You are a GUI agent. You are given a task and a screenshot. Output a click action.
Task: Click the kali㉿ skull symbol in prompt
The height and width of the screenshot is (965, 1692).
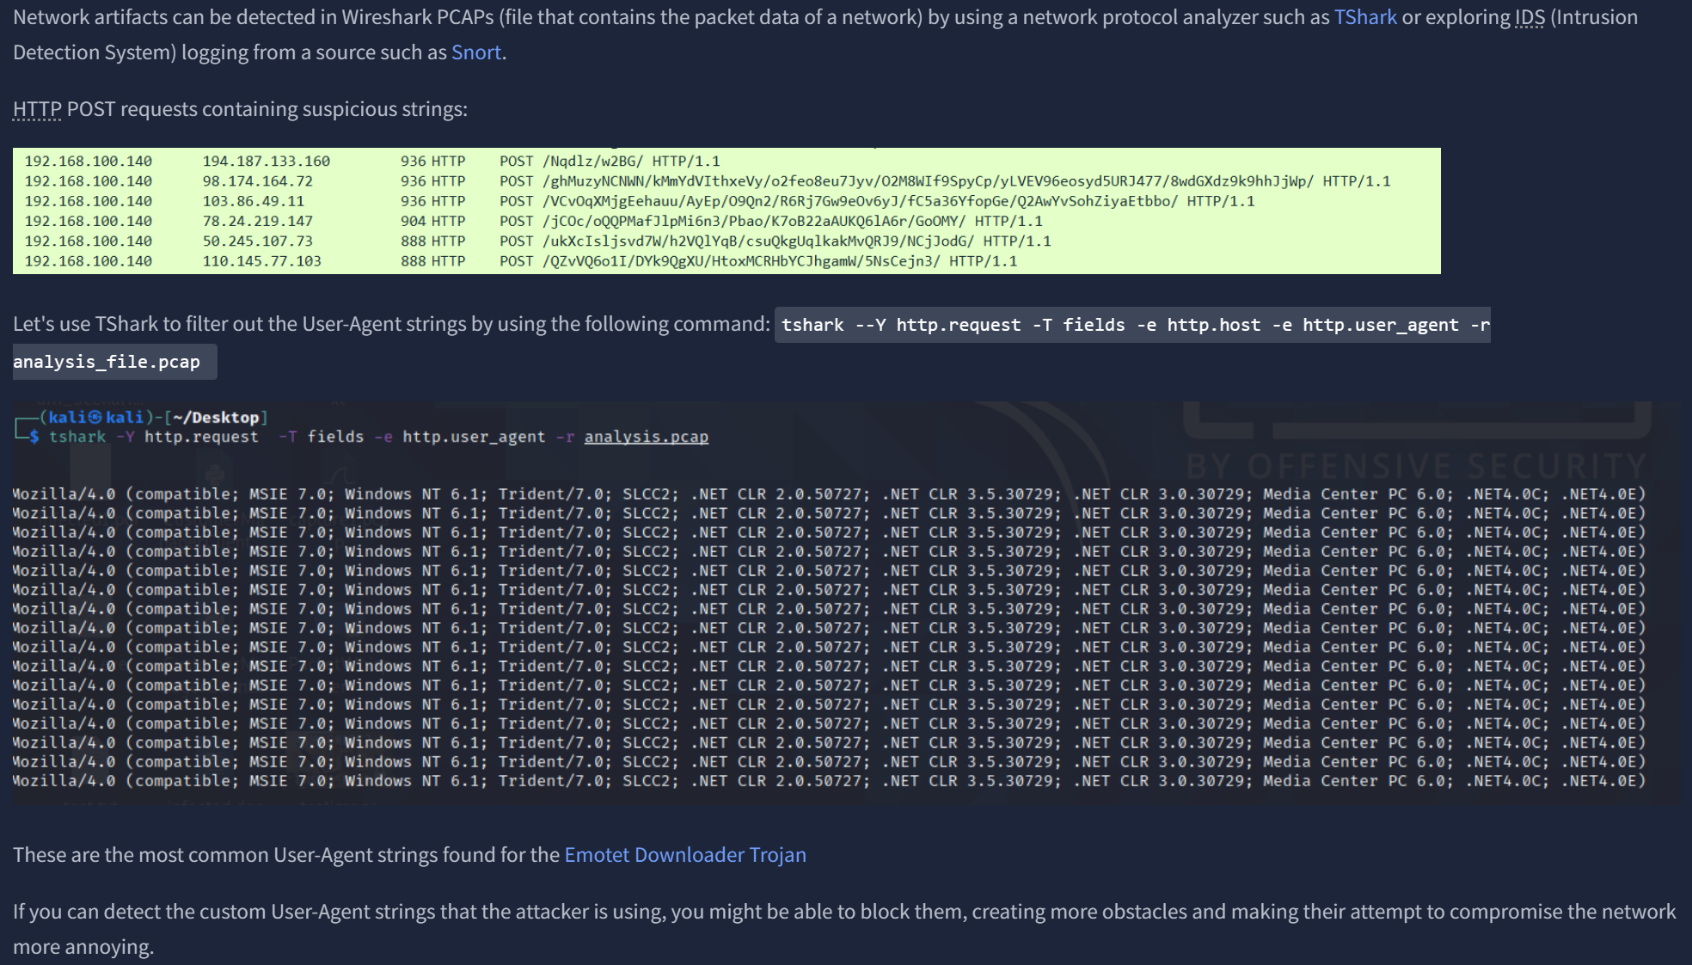pos(95,418)
